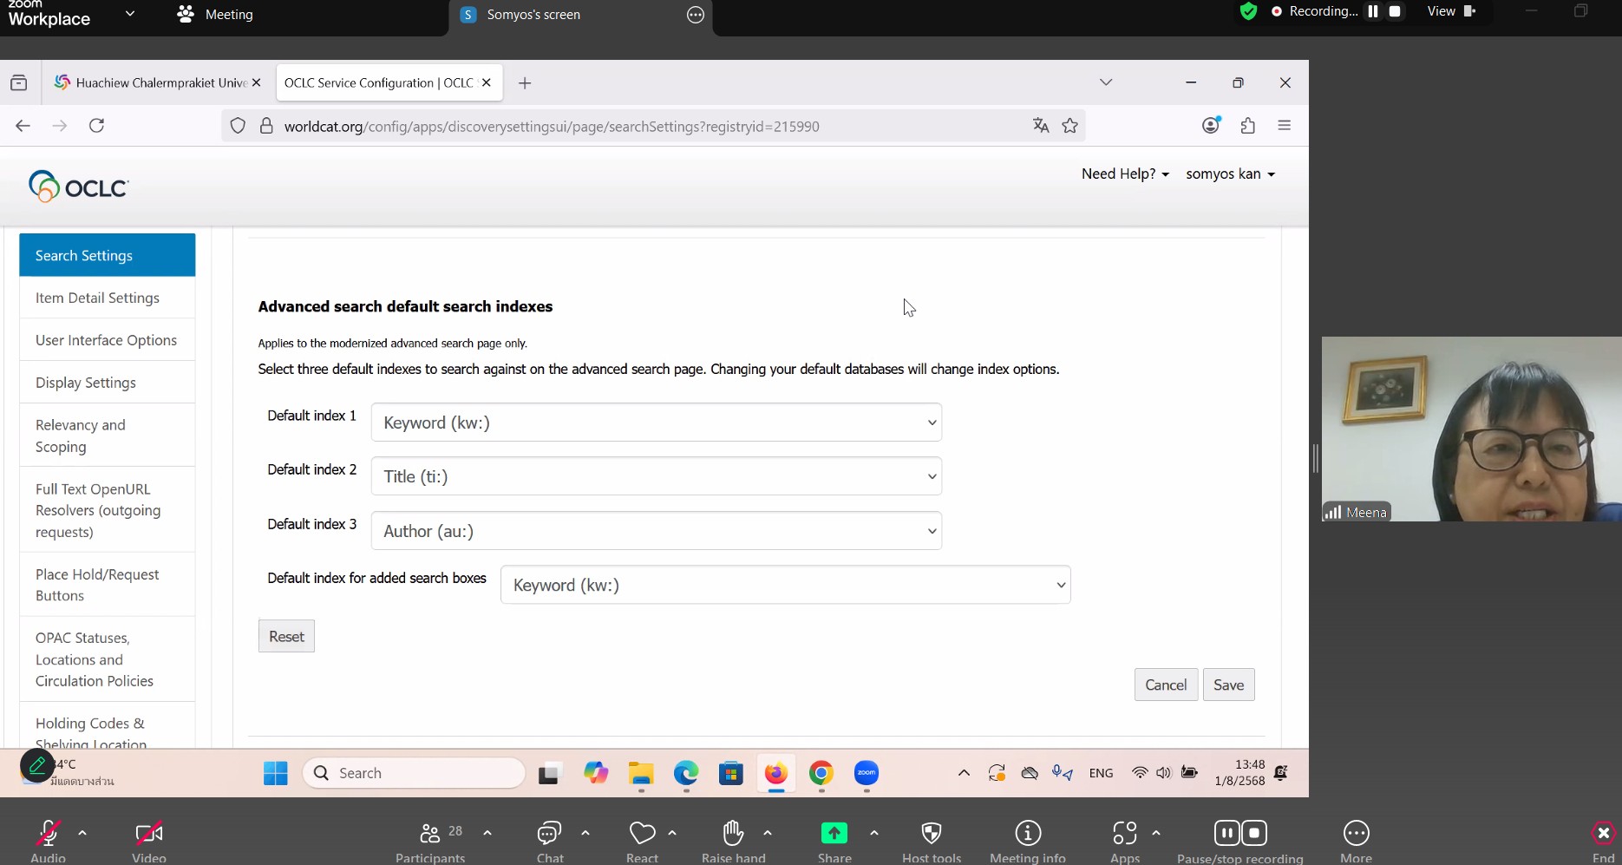The height and width of the screenshot is (865, 1622).
Task: Switch to OCLC Service Configuration tab
Action: (x=388, y=82)
